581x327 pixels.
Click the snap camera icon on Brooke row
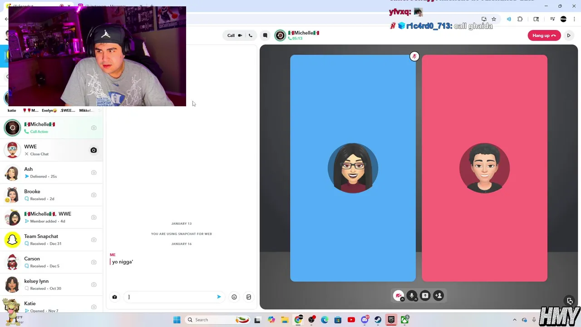pyautogui.click(x=94, y=195)
